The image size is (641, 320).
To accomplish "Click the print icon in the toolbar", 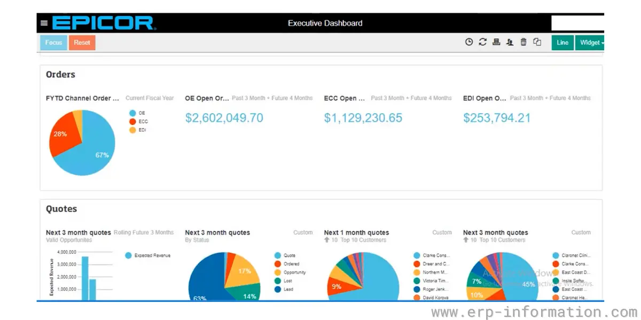I will point(496,42).
